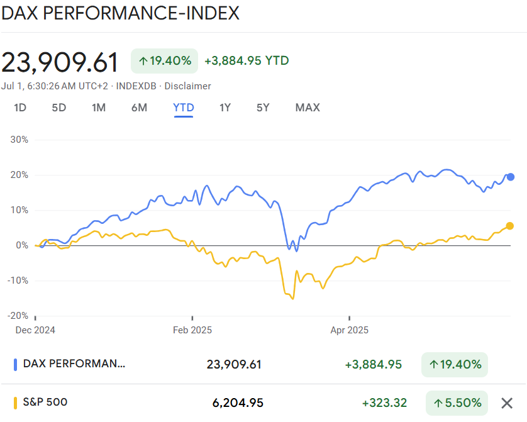Show the MAX time range
527x422 pixels.
(308, 108)
